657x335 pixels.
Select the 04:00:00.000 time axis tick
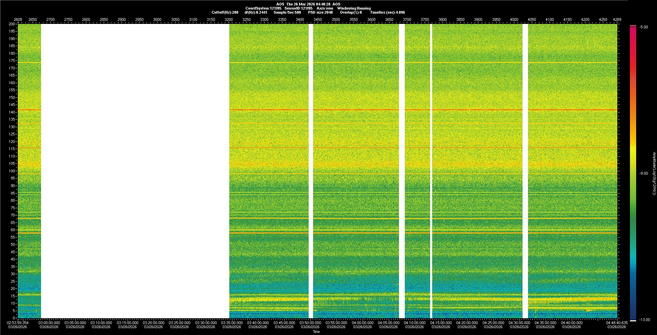click(362, 322)
